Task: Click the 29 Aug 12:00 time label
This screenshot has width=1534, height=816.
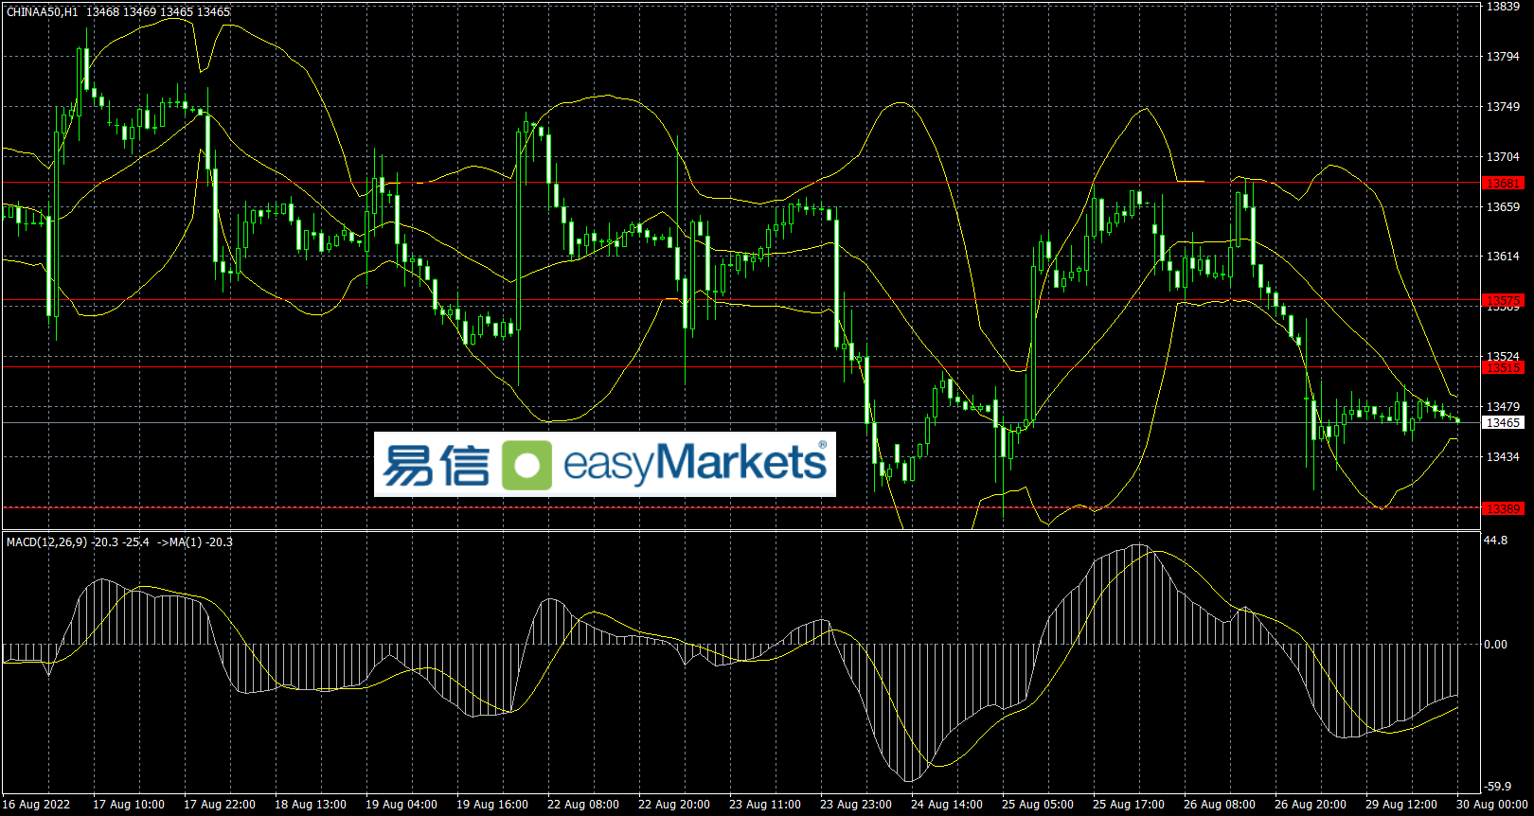Action: pyautogui.click(x=1401, y=805)
